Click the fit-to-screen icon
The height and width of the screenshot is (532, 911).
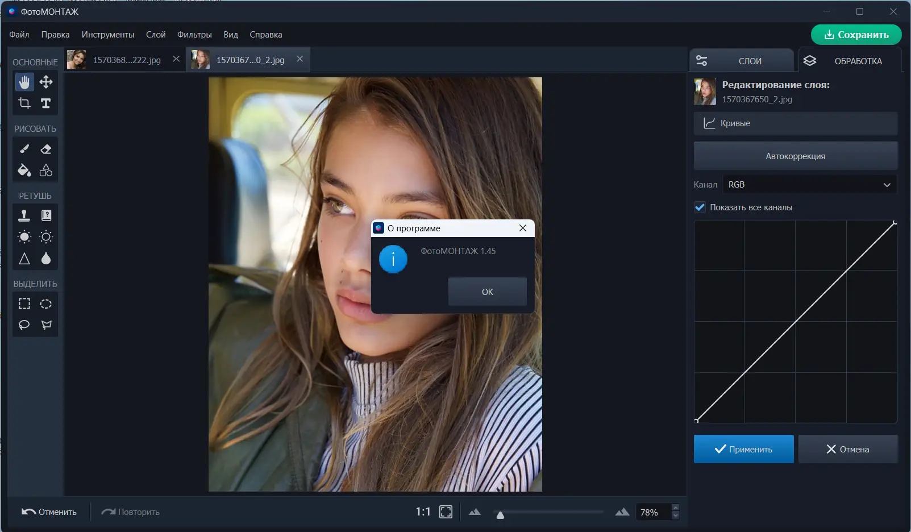(x=446, y=512)
